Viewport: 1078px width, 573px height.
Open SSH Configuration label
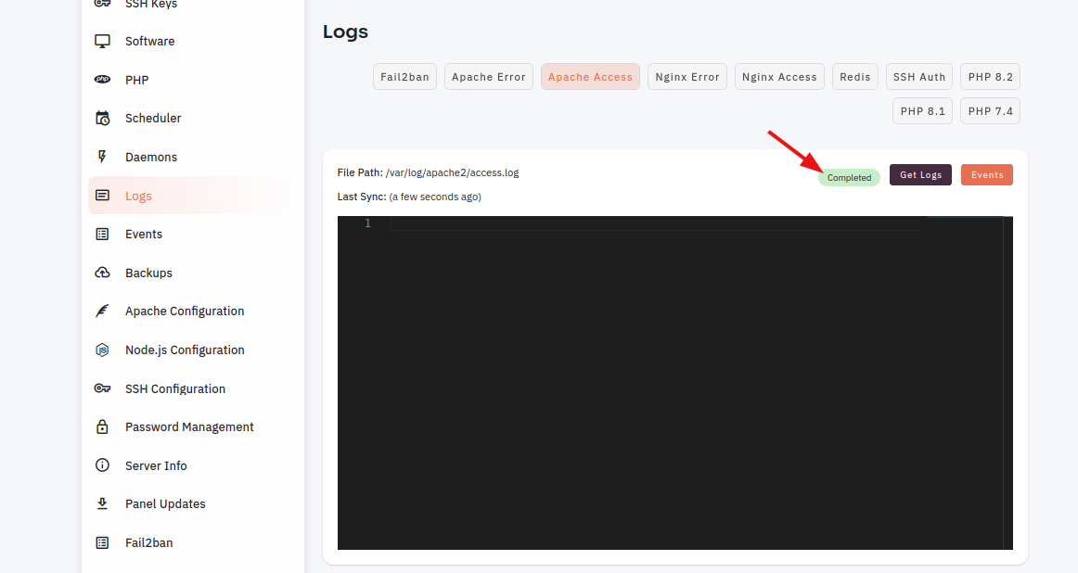(x=175, y=388)
